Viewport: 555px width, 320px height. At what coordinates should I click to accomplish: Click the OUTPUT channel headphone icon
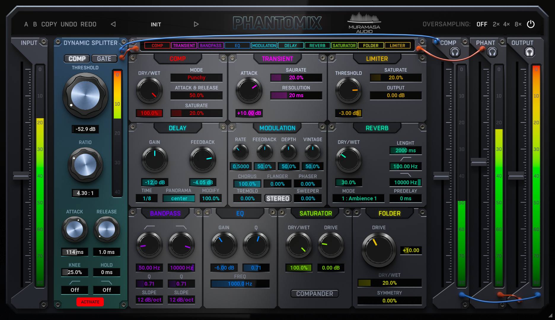click(529, 52)
